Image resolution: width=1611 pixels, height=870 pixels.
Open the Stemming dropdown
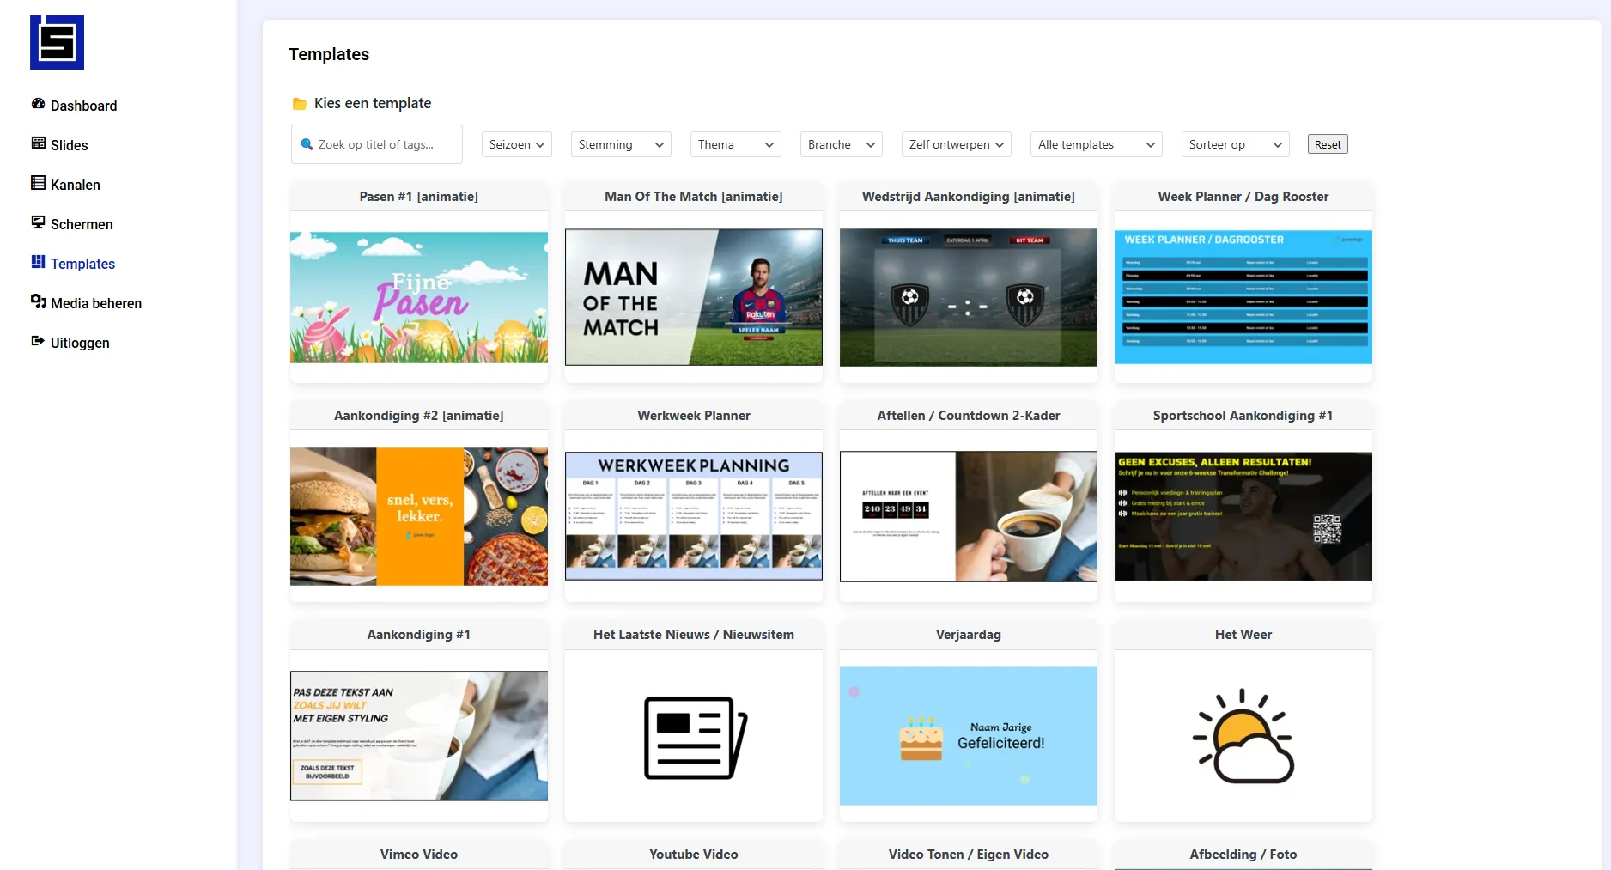620,144
